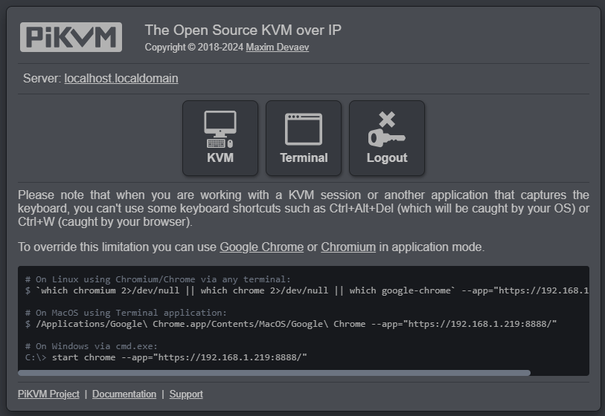
Task: Click the Logout key icon
Action: point(387,129)
